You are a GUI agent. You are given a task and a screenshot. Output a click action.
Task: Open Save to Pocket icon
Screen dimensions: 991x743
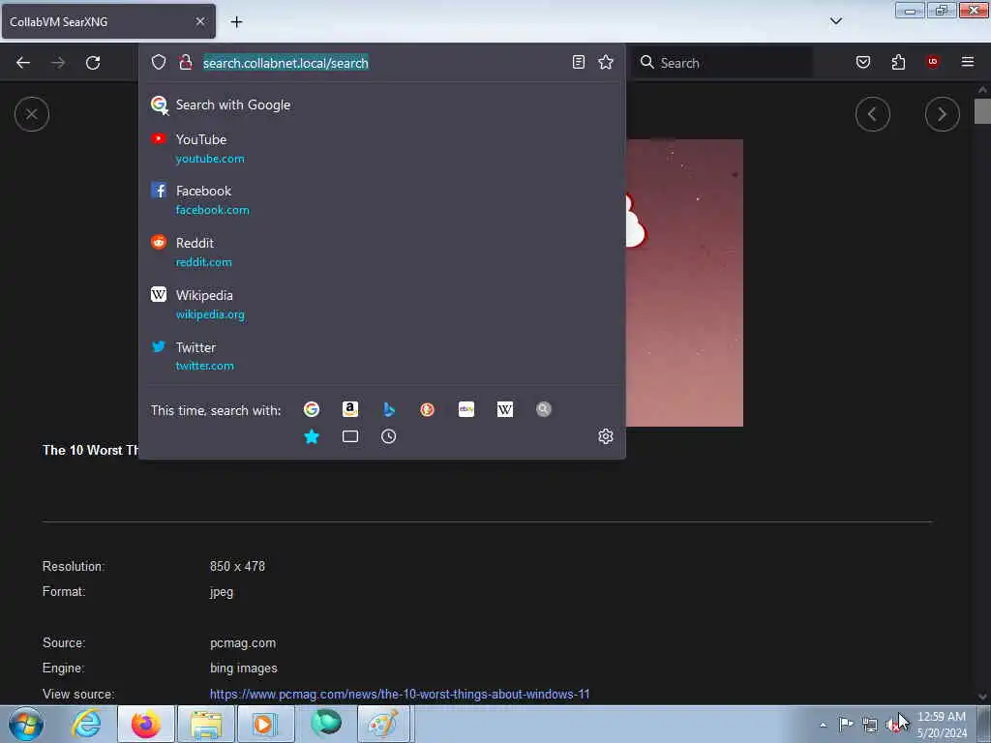point(862,62)
